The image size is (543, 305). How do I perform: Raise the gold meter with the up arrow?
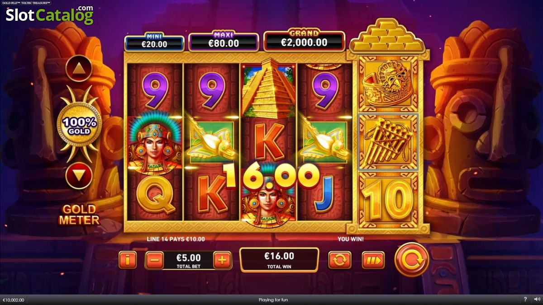(x=79, y=68)
